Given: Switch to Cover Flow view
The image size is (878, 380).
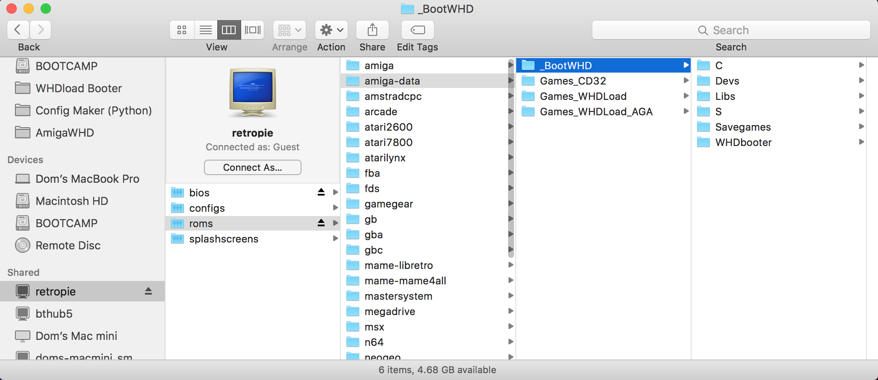Looking at the screenshot, I should (x=253, y=30).
